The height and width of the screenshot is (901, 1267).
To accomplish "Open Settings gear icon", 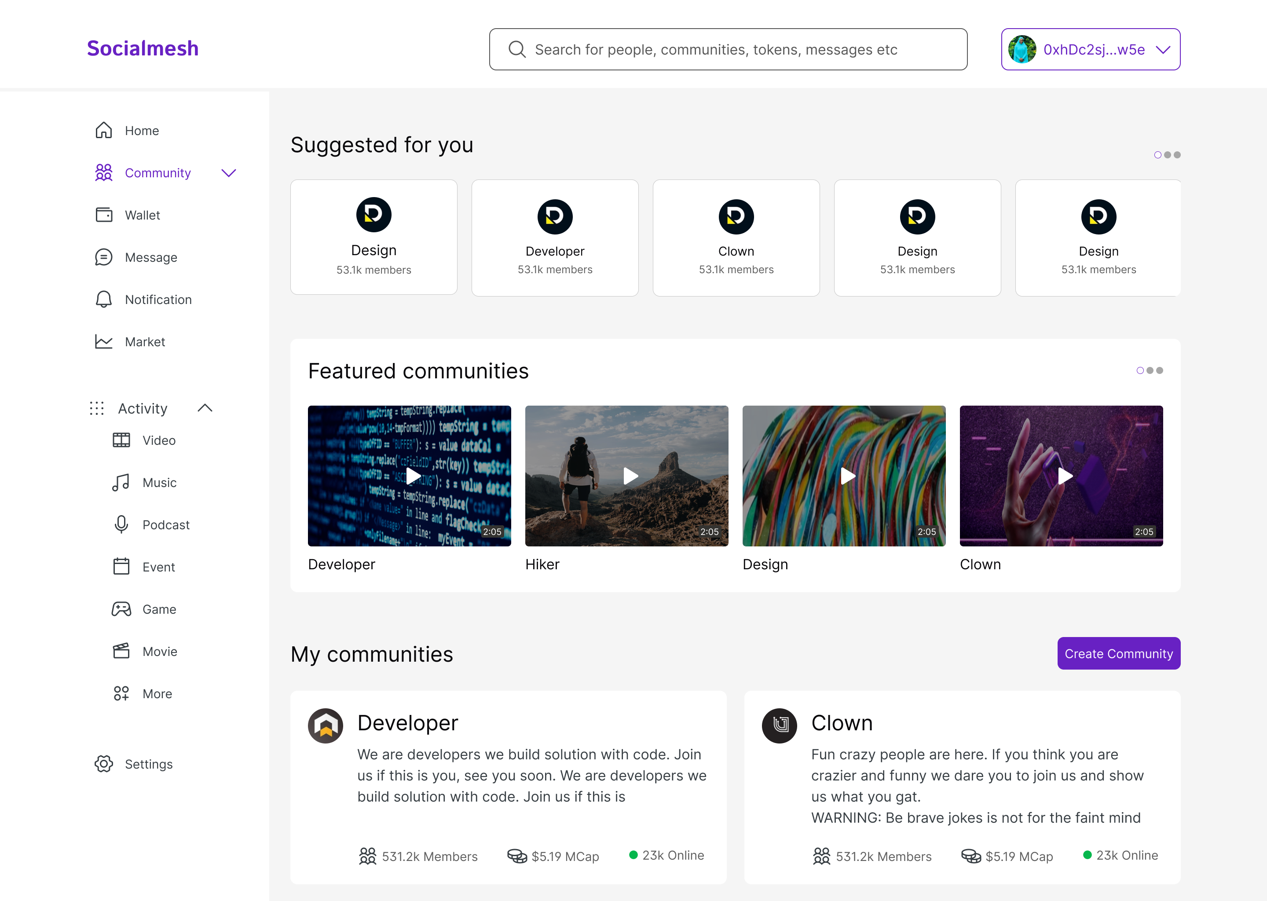I will [x=104, y=764].
